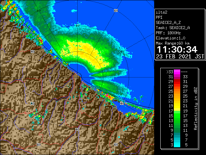Click the "---" legend upper-bound label
The image size is (206, 155).
pos(184,72)
